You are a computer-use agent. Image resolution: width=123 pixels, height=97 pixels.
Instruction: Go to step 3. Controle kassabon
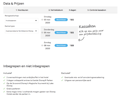[x=97, y=10]
